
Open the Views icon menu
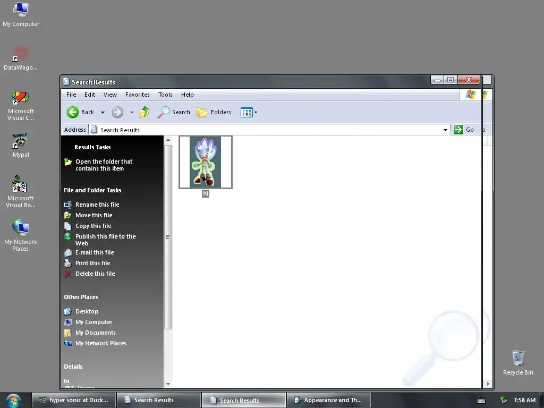click(246, 113)
